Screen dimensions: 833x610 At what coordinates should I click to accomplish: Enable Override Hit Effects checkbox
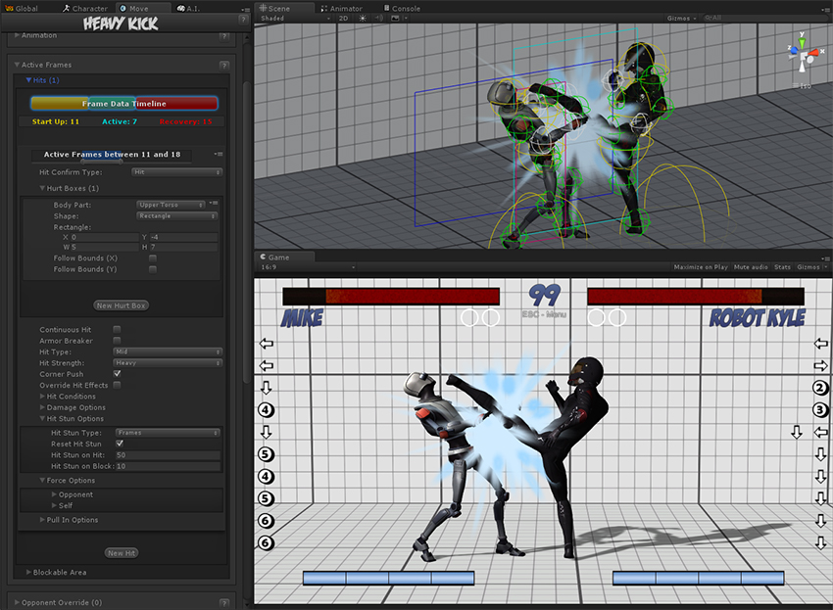click(x=117, y=385)
